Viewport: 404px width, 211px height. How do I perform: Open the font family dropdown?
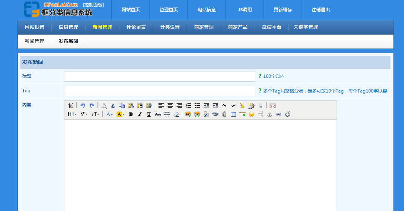pos(84,114)
